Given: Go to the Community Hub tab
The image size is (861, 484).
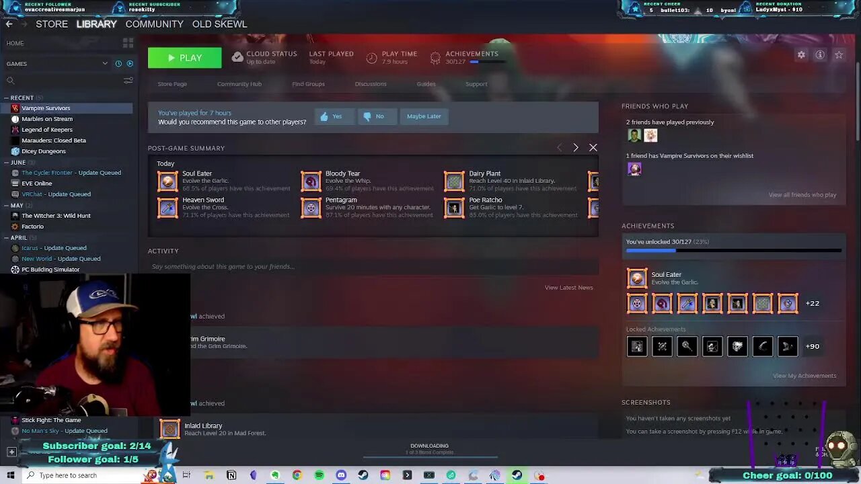Looking at the screenshot, I should click(239, 84).
